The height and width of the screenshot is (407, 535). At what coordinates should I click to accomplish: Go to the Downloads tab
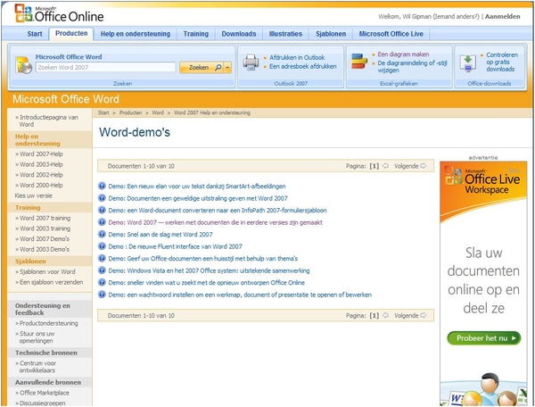[239, 34]
